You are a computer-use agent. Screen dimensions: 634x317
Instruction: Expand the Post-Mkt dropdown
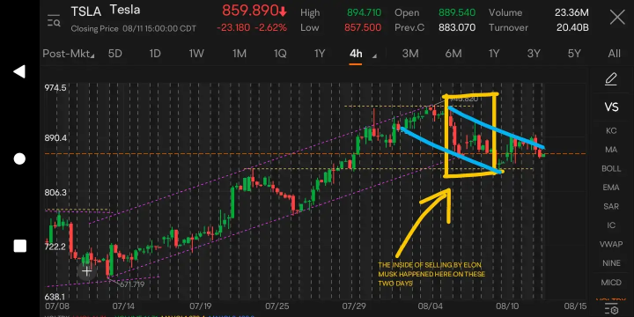click(x=69, y=54)
